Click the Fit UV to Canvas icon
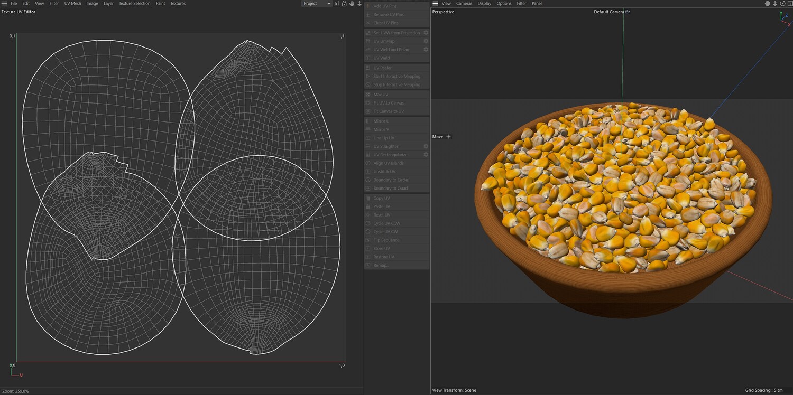 coord(368,103)
